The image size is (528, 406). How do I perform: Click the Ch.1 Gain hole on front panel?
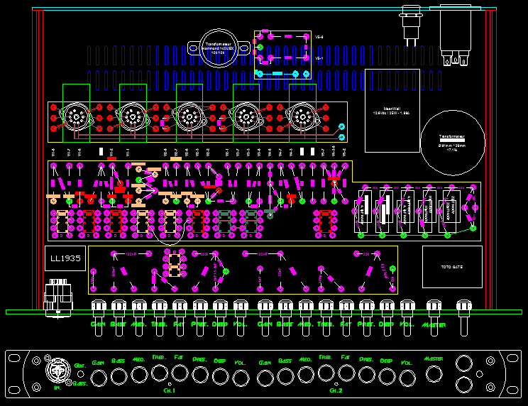99,378
